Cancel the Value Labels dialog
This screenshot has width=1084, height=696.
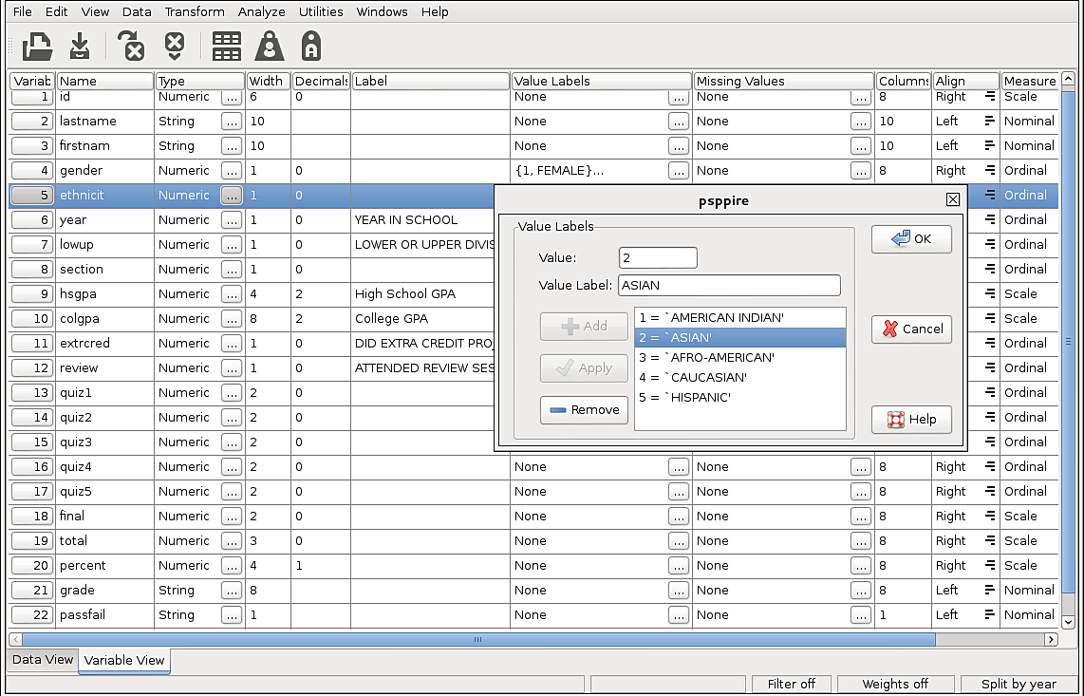[911, 329]
